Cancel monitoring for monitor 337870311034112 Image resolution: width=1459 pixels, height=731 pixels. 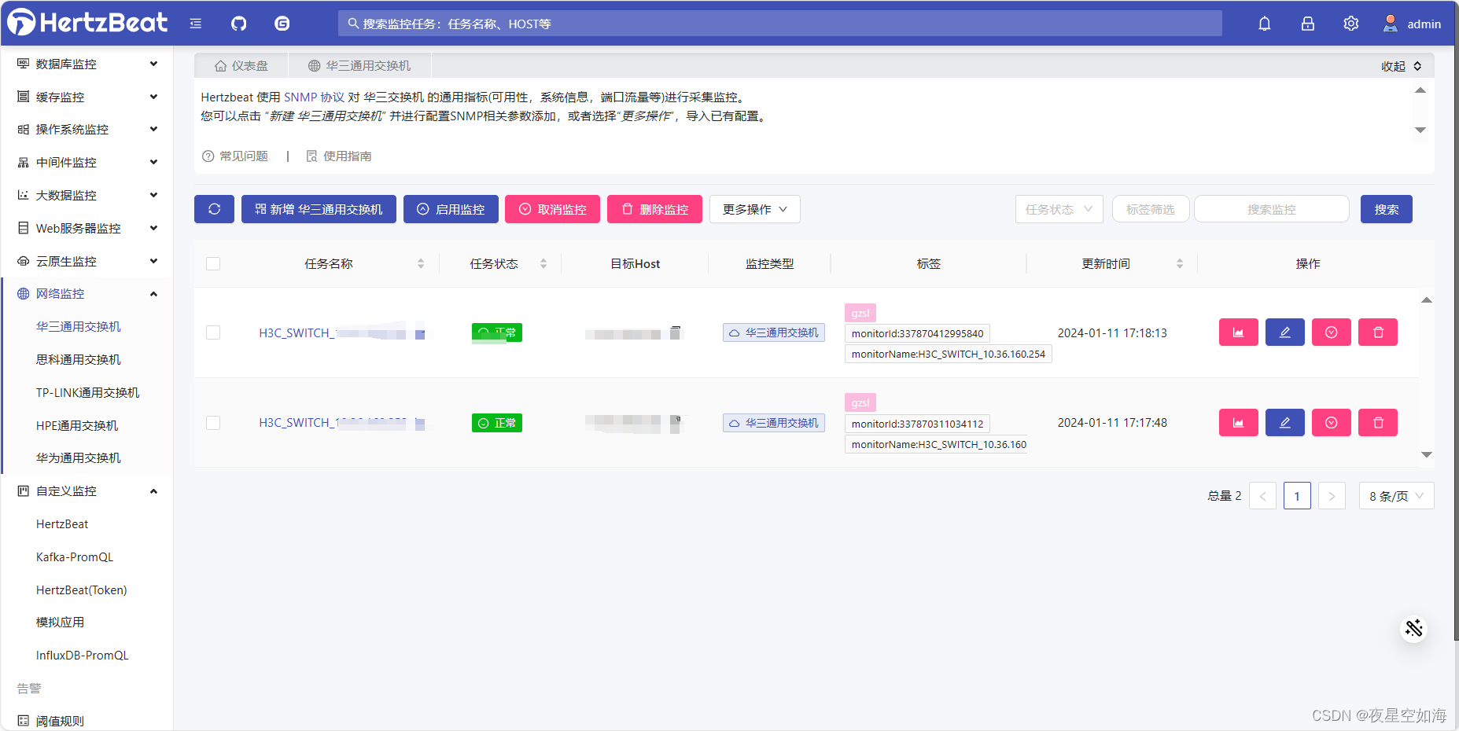click(1331, 423)
